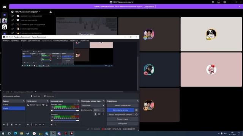
Task: Open the microphone track options dots
Action: tap(52, 117)
